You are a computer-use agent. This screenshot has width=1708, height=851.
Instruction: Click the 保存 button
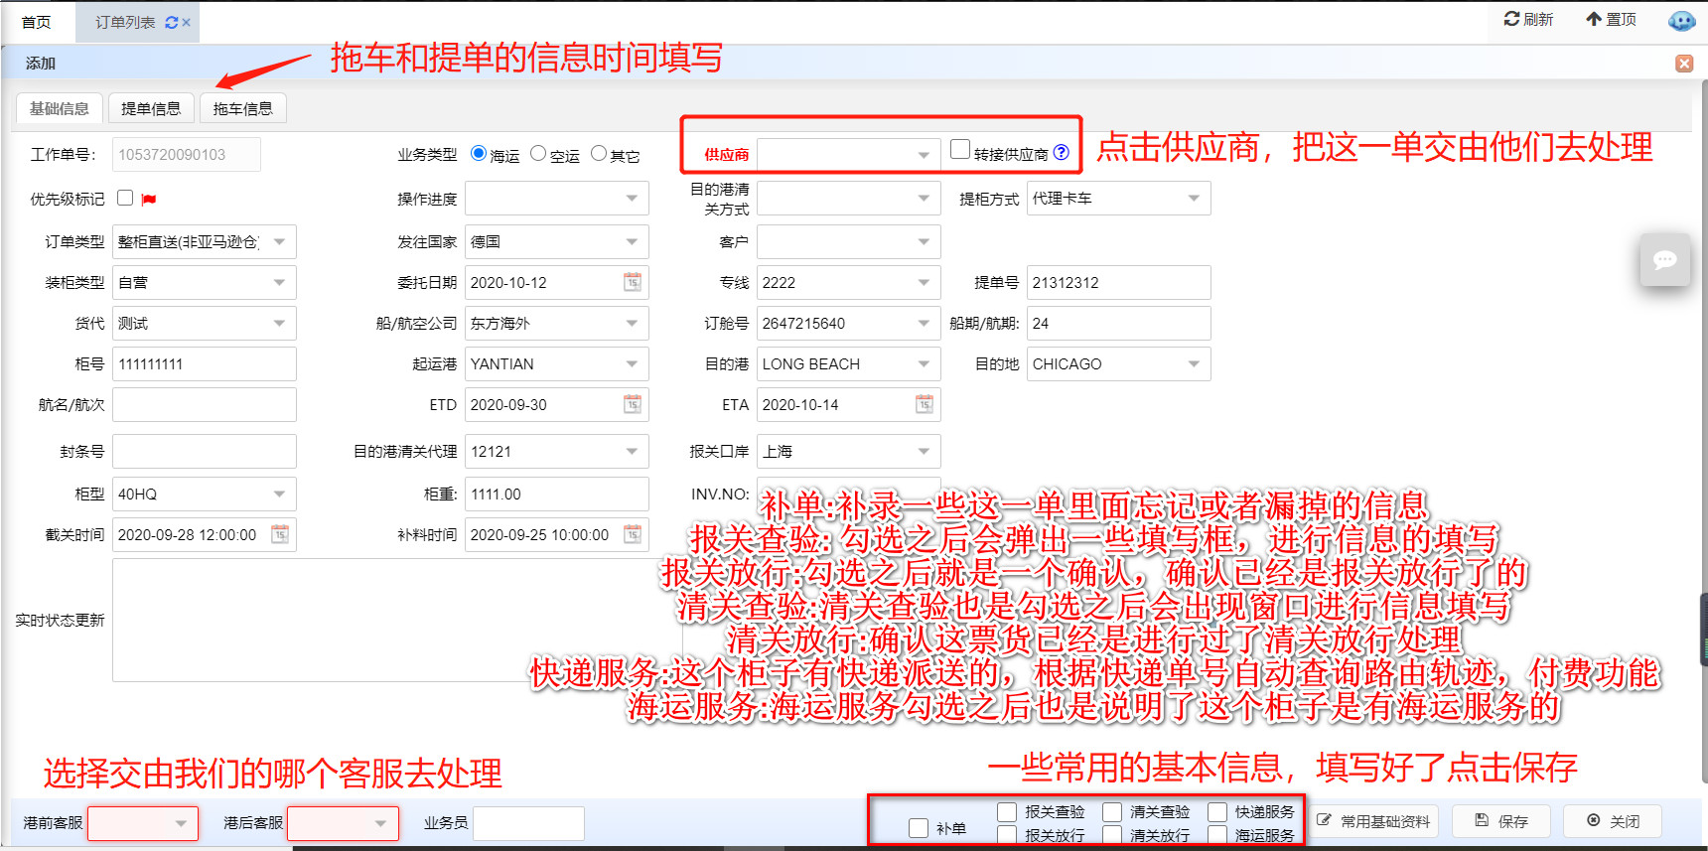(x=1501, y=821)
